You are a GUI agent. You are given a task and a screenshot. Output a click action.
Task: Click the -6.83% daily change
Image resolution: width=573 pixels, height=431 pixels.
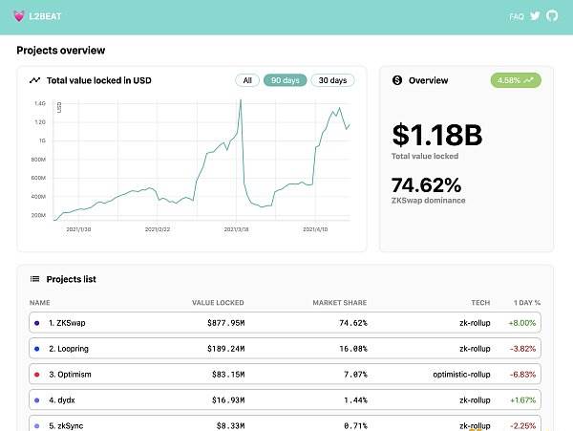click(522, 375)
